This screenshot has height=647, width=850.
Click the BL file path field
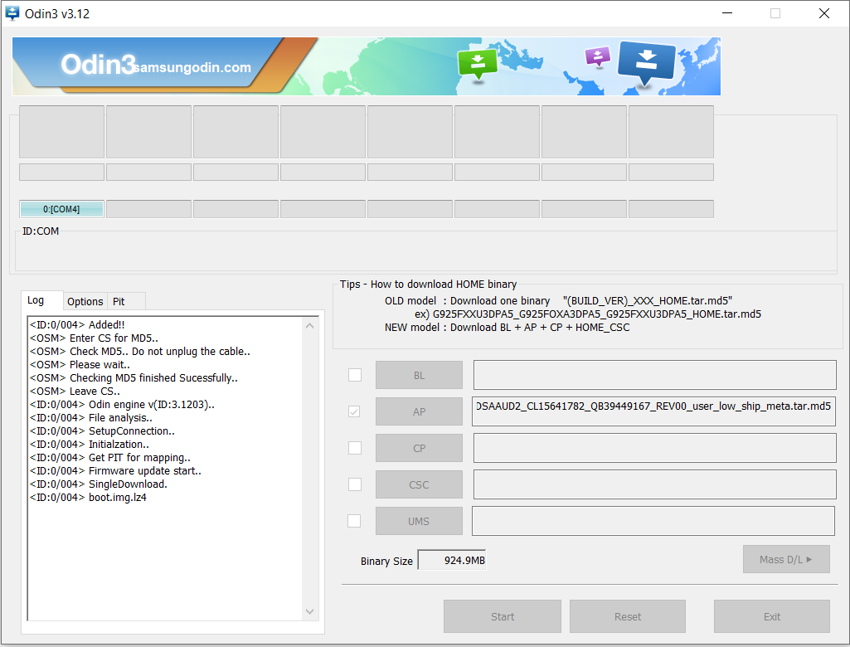(655, 375)
